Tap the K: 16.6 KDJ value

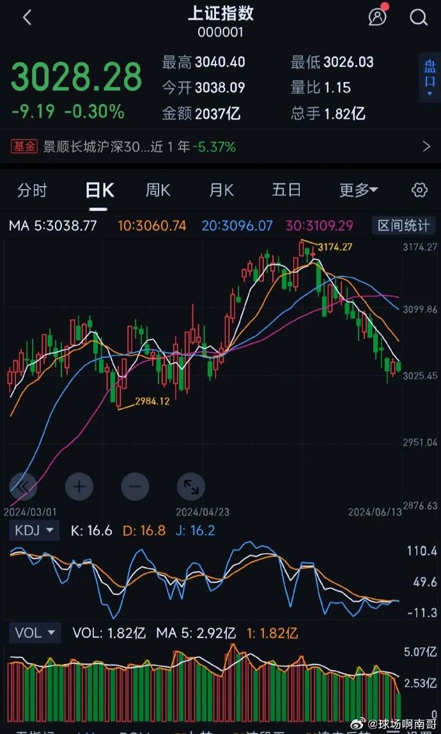(x=91, y=530)
